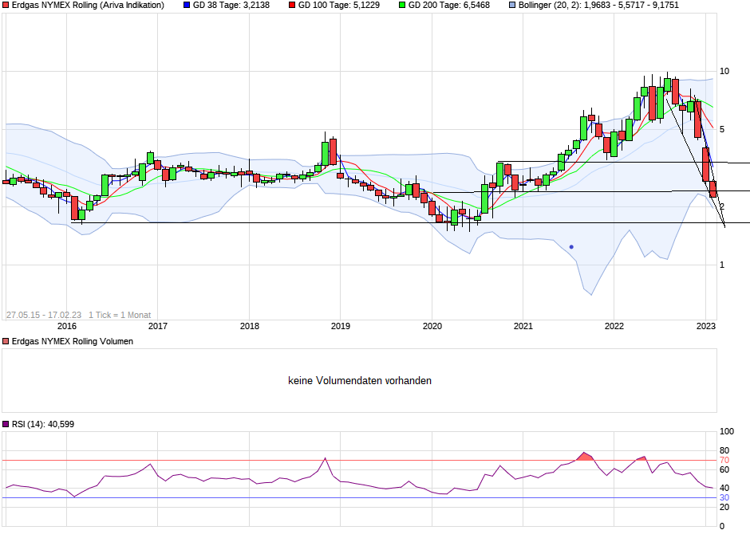Click the price axis value 5

click(722, 129)
